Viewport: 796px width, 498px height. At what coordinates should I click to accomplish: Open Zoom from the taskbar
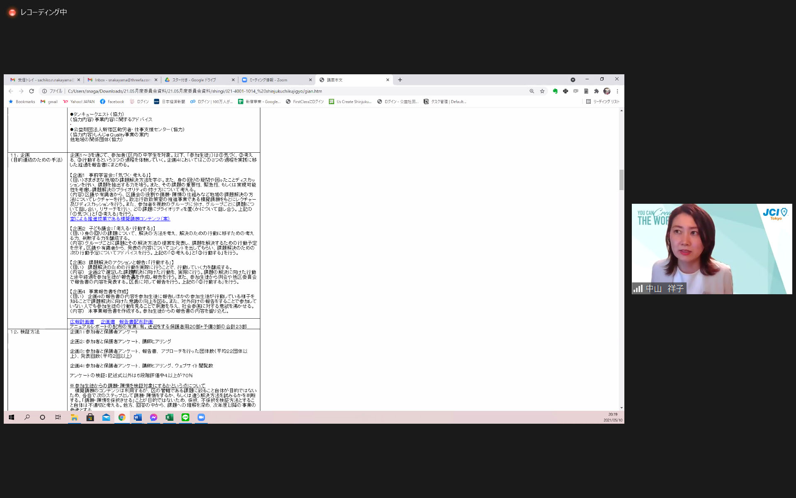coord(201,417)
